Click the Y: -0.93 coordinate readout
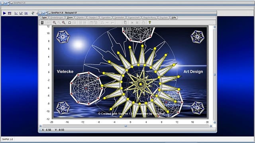Screen dimensions: 255x143 (59, 130)
